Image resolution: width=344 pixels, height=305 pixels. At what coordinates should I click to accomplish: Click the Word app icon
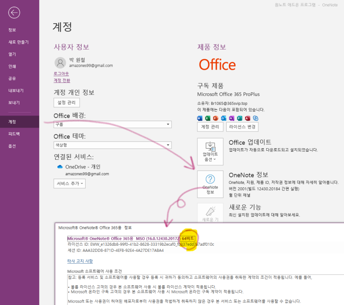[199, 117]
